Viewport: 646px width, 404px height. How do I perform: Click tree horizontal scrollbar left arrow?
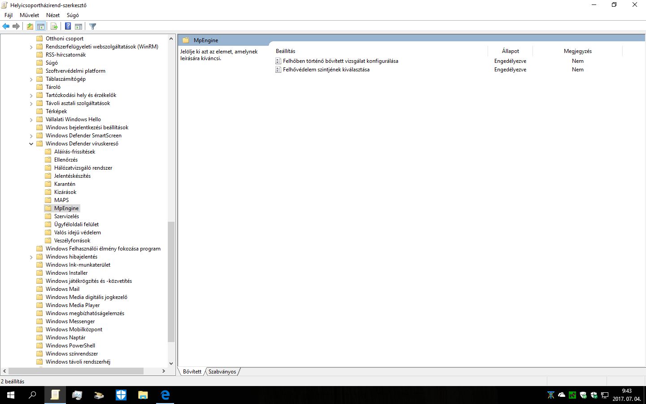4,371
